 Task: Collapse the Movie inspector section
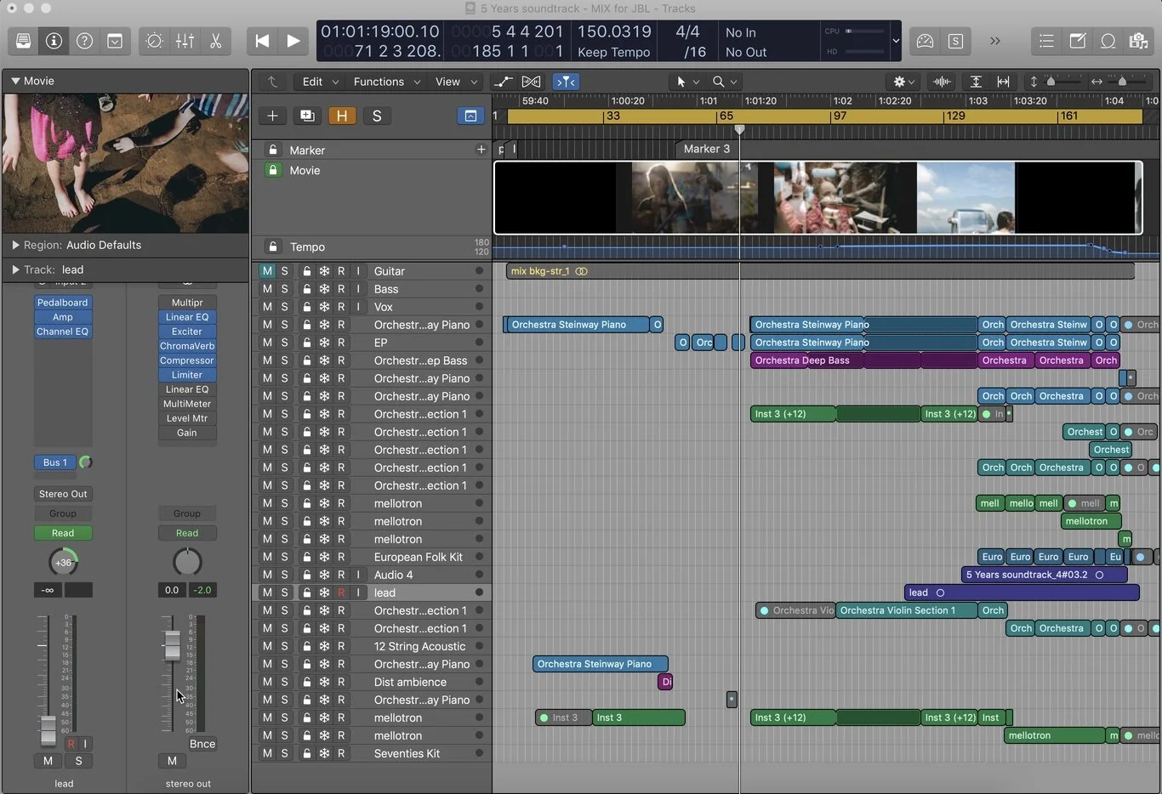(x=15, y=81)
